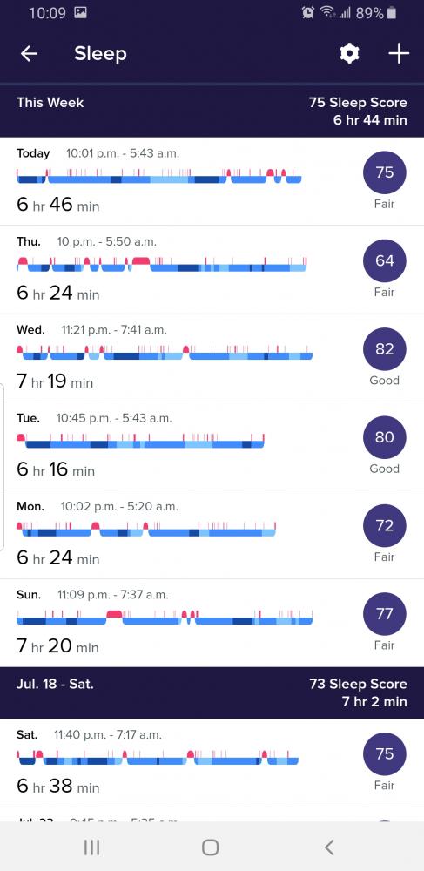The height and width of the screenshot is (871, 424).
Task: Select Jul. 18 - Sat. week header
Action: (x=212, y=692)
